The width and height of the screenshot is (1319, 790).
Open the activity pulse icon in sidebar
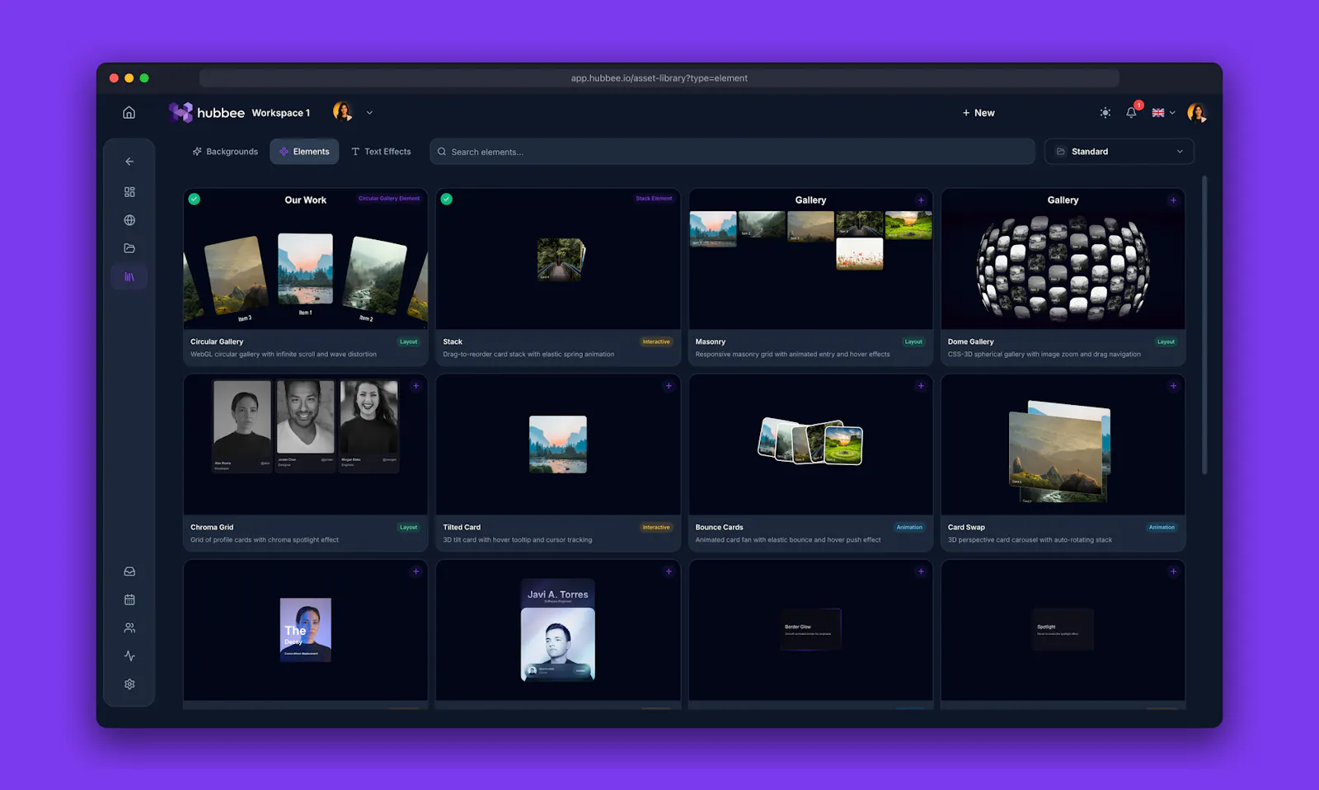129,656
